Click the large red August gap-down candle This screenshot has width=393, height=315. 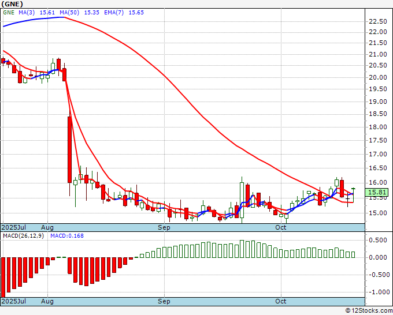(70, 149)
